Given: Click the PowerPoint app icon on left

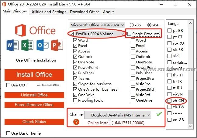Looking at the screenshot, I should coord(57,45).
